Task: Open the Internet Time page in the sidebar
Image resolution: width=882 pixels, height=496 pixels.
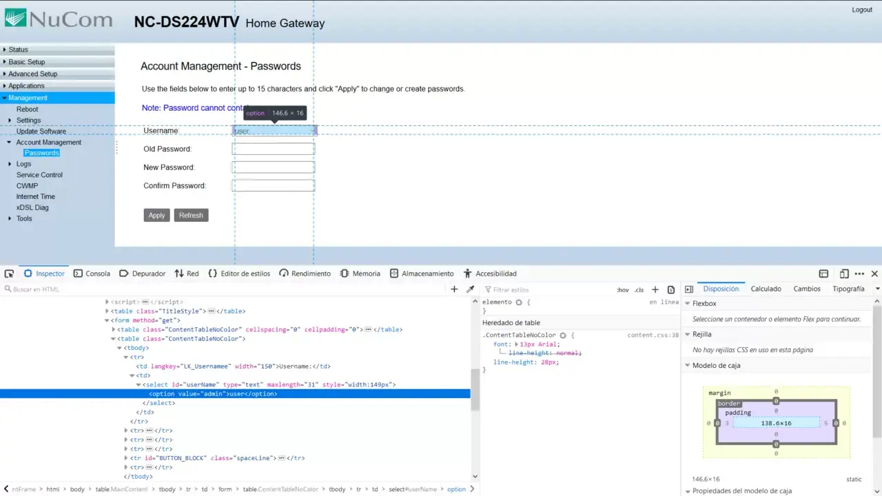Action: [x=36, y=196]
